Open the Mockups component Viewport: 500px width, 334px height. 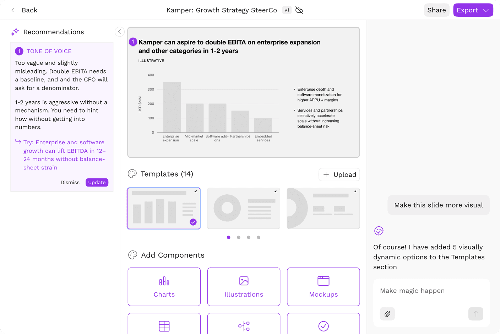coord(323,287)
